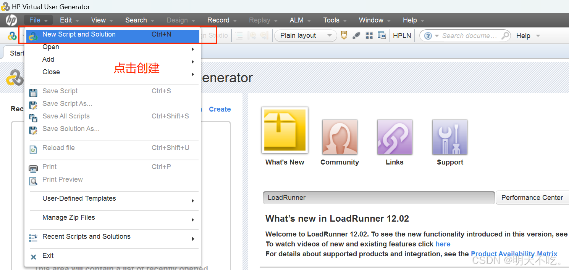Click the 'here' videos link
This screenshot has width=569, height=270.
tap(443, 244)
